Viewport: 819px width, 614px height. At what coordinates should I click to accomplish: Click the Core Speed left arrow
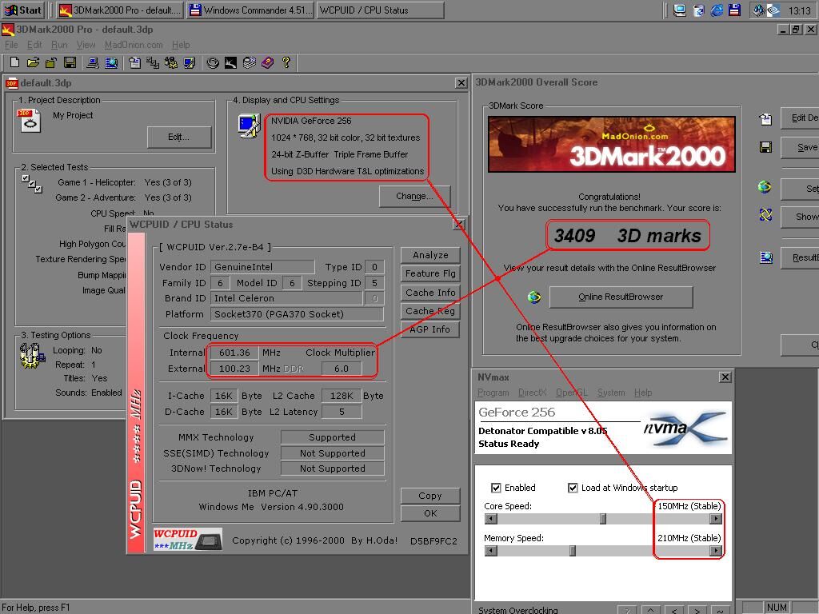490,519
